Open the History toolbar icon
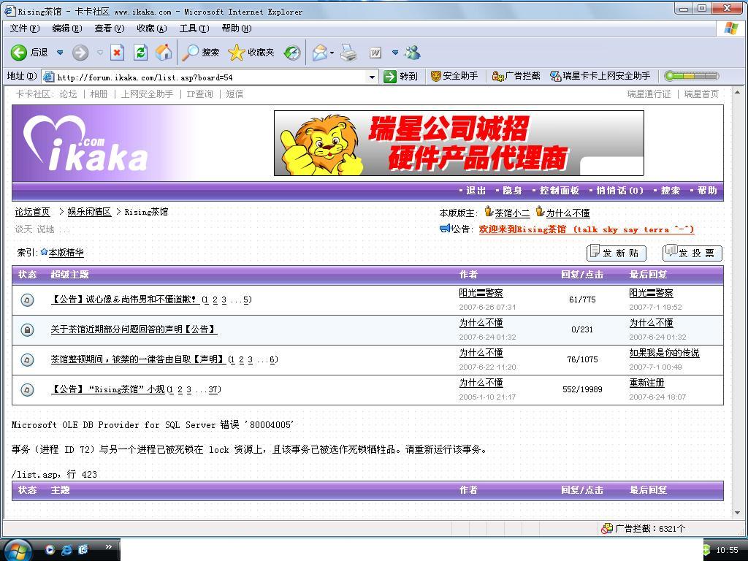Image resolution: width=748 pixels, height=561 pixels. coord(291,53)
